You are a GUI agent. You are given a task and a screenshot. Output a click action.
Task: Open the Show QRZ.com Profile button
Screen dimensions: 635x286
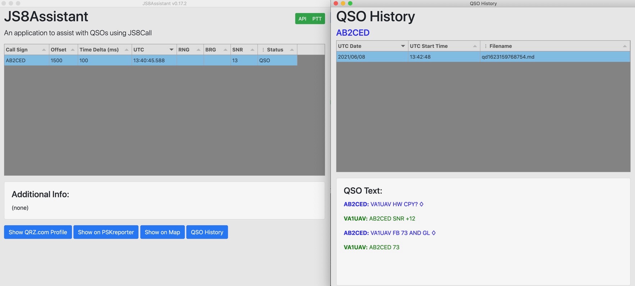pyautogui.click(x=38, y=232)
